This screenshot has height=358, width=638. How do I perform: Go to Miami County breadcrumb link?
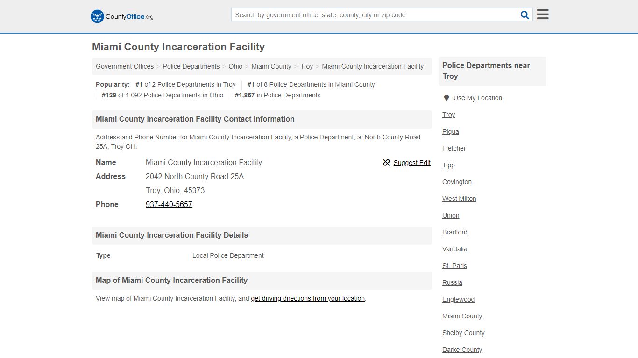[271, 66]
